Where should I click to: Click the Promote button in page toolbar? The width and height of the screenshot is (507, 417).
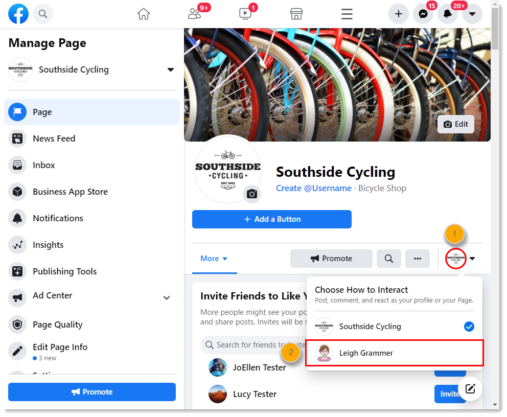pos(331,259)
